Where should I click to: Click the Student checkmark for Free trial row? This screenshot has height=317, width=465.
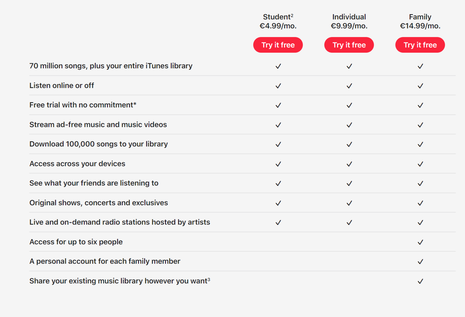[278, 105]
